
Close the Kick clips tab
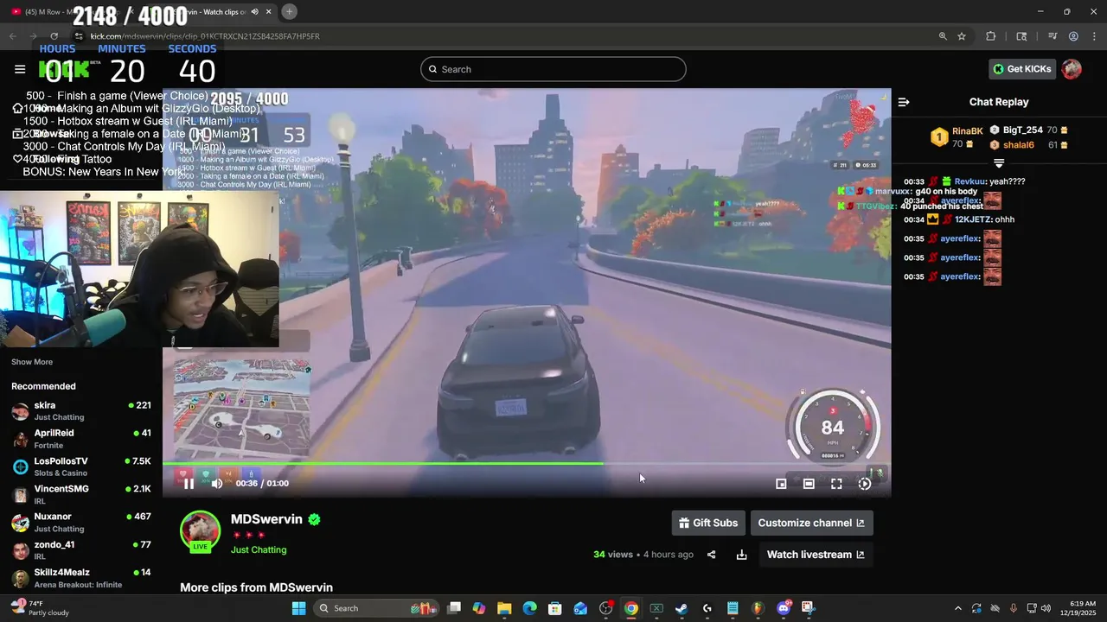[267, 11]
